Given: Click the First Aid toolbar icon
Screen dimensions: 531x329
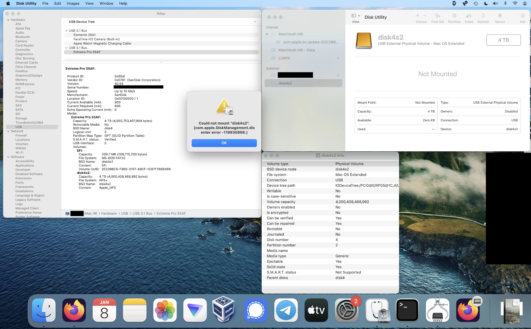Looking at the screenshot, I should click(x=437, y=16).
